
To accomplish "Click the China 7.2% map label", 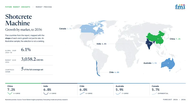I will pyautogui.click(x=175, y=39).
